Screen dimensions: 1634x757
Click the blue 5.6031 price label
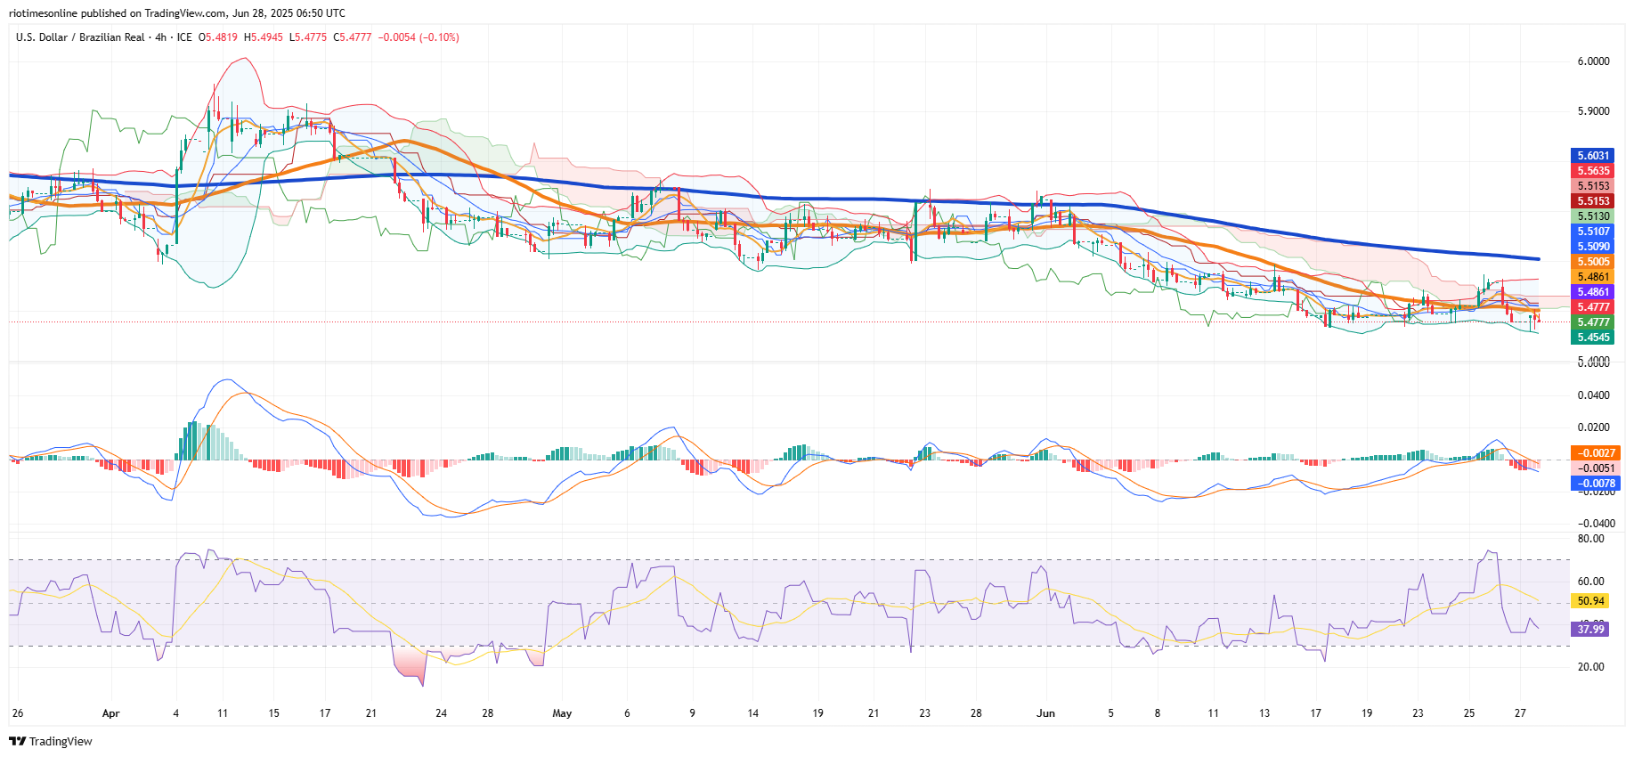(1594, 156)
